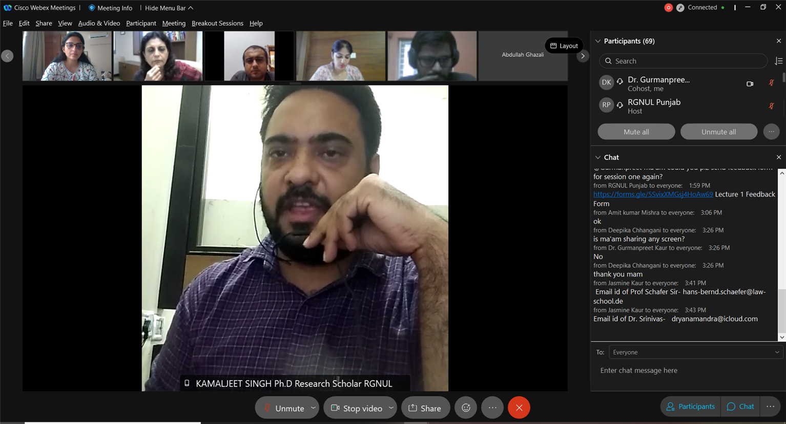Open the Participant menu
Image resolution: width=786 pixels, height=424 pixels.
point(141,23)
